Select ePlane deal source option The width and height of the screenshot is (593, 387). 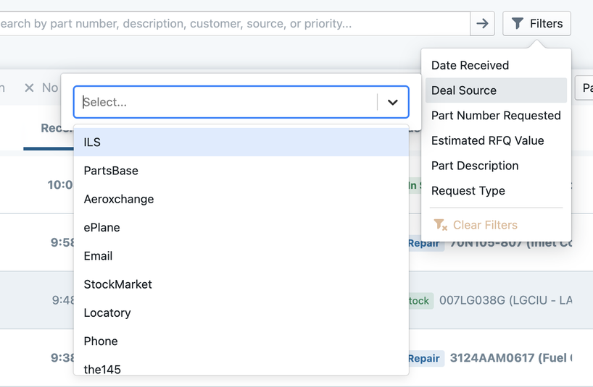[102, 227]
